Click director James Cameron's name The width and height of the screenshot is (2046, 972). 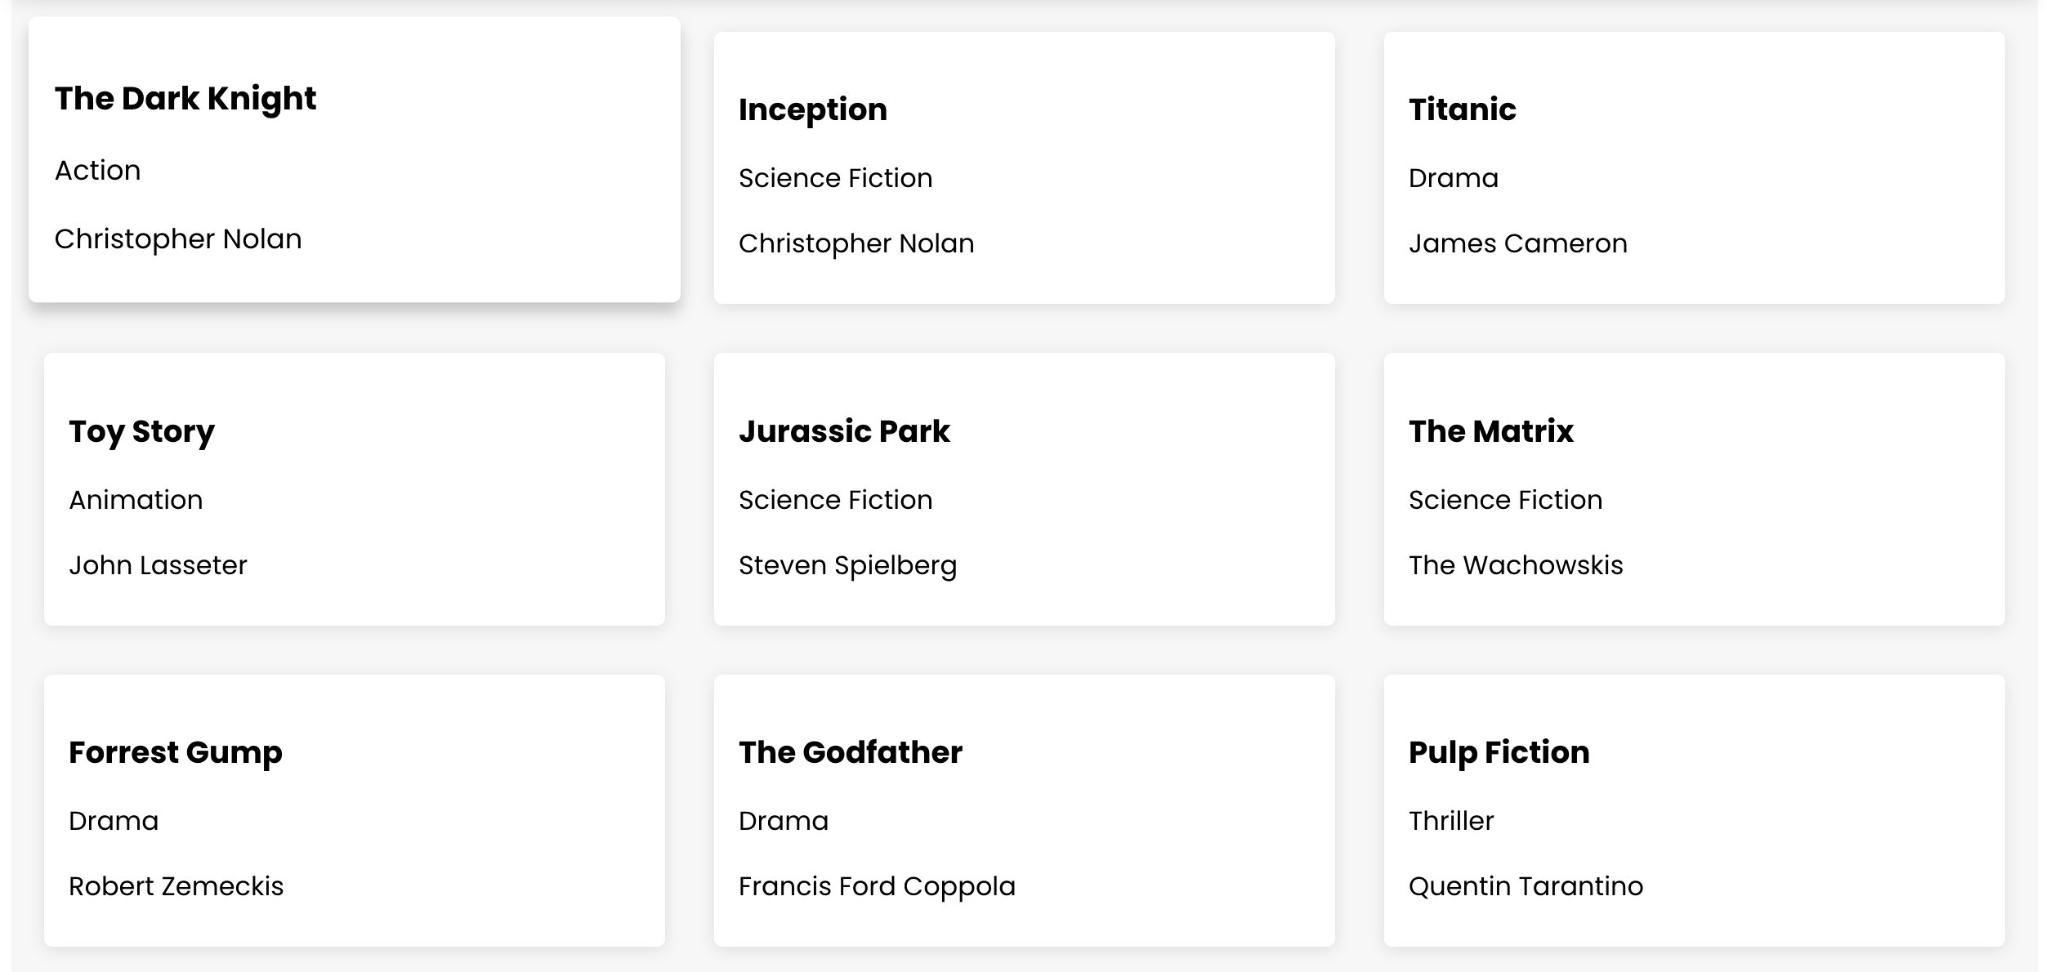[1517, 243]
